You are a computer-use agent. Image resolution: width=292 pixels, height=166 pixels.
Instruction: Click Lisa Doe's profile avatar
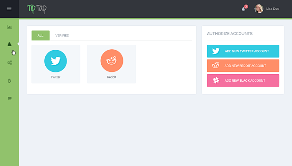tap(259, 9)
